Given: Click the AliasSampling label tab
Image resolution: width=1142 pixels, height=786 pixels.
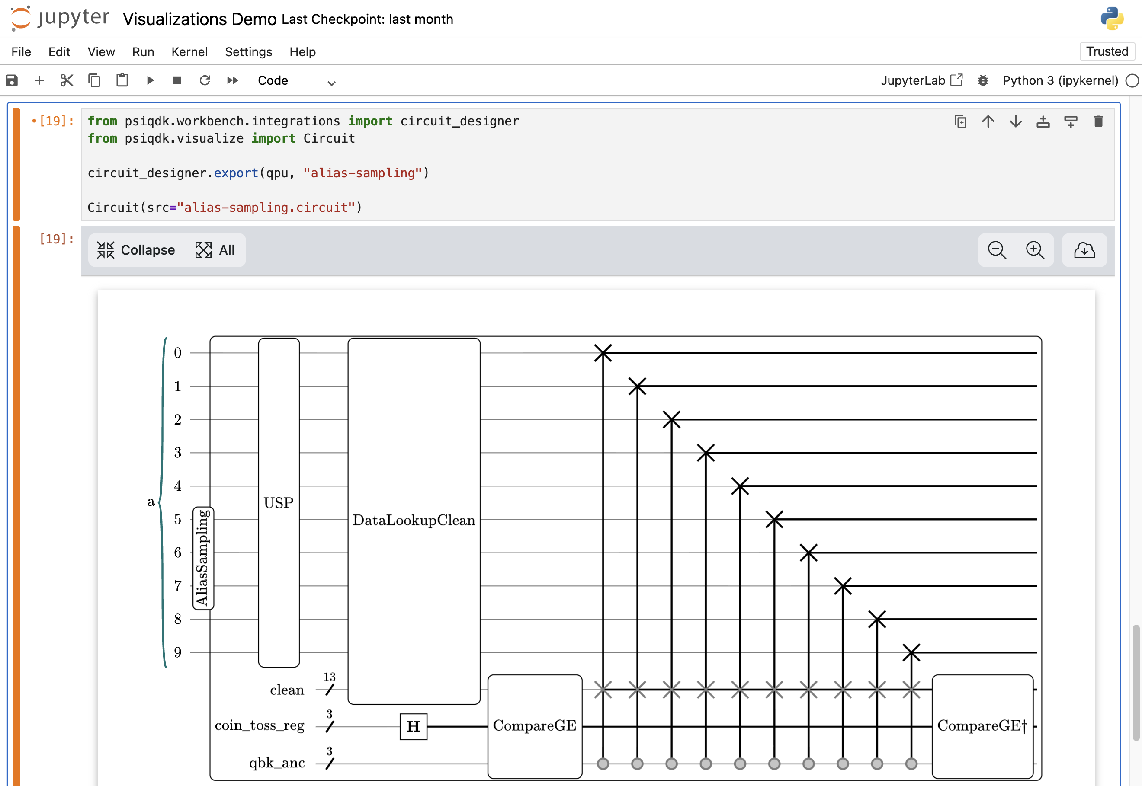Looking at the screenshot, I should pyautogui.click(x=203, y=558).
